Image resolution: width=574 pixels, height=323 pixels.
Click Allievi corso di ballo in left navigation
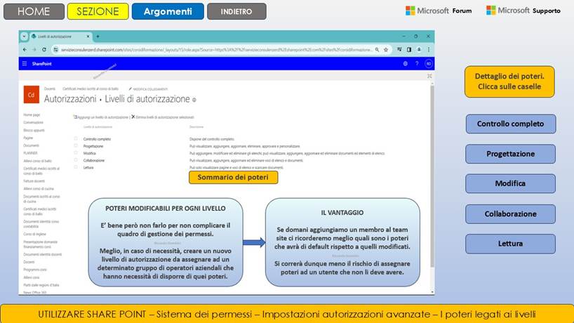[38, 161]
